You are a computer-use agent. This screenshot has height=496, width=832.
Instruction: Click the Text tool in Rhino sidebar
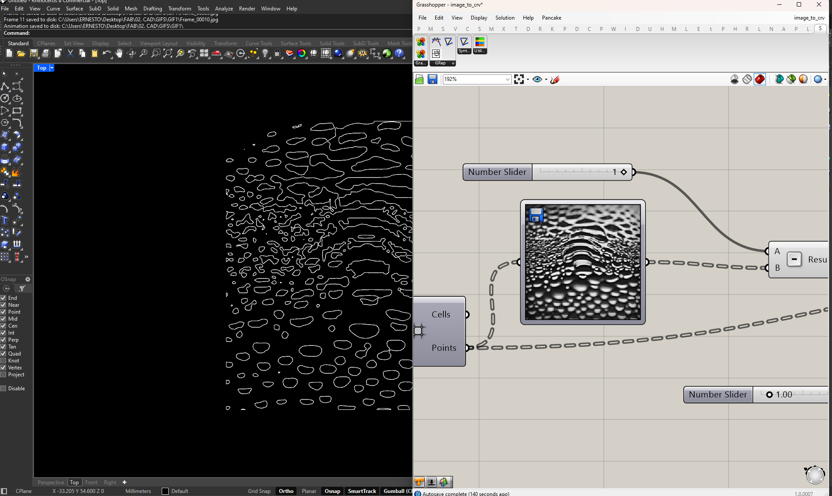coord(5,220)
